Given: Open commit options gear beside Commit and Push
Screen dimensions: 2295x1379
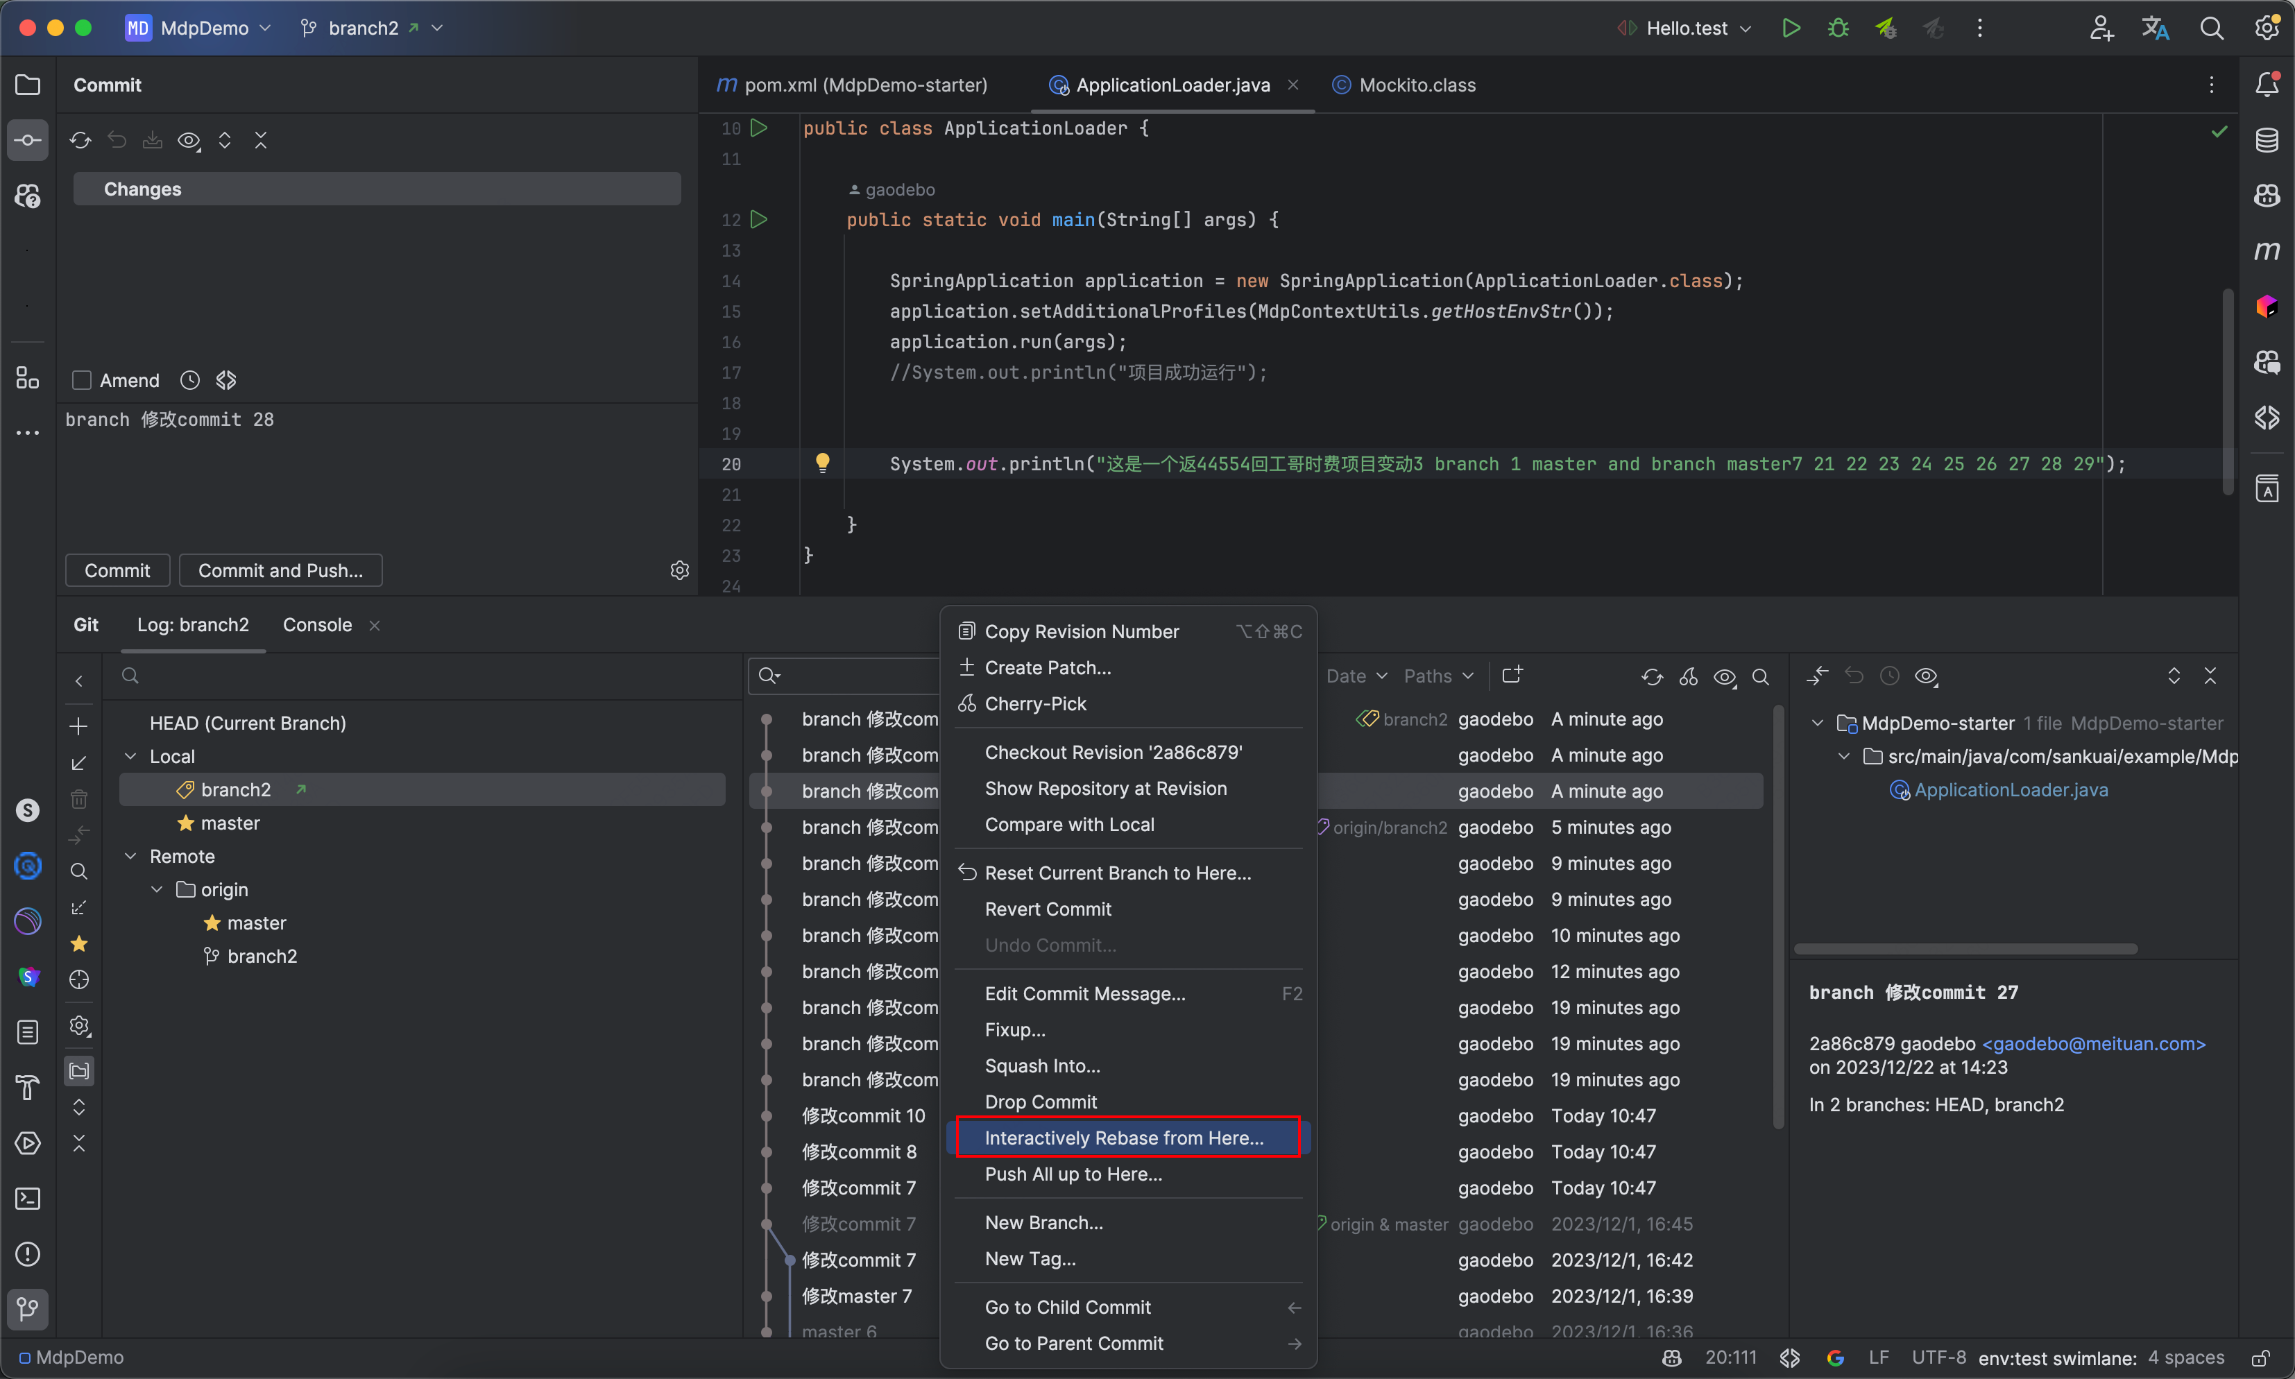Looking at the screenshot, I should [680, 569].
